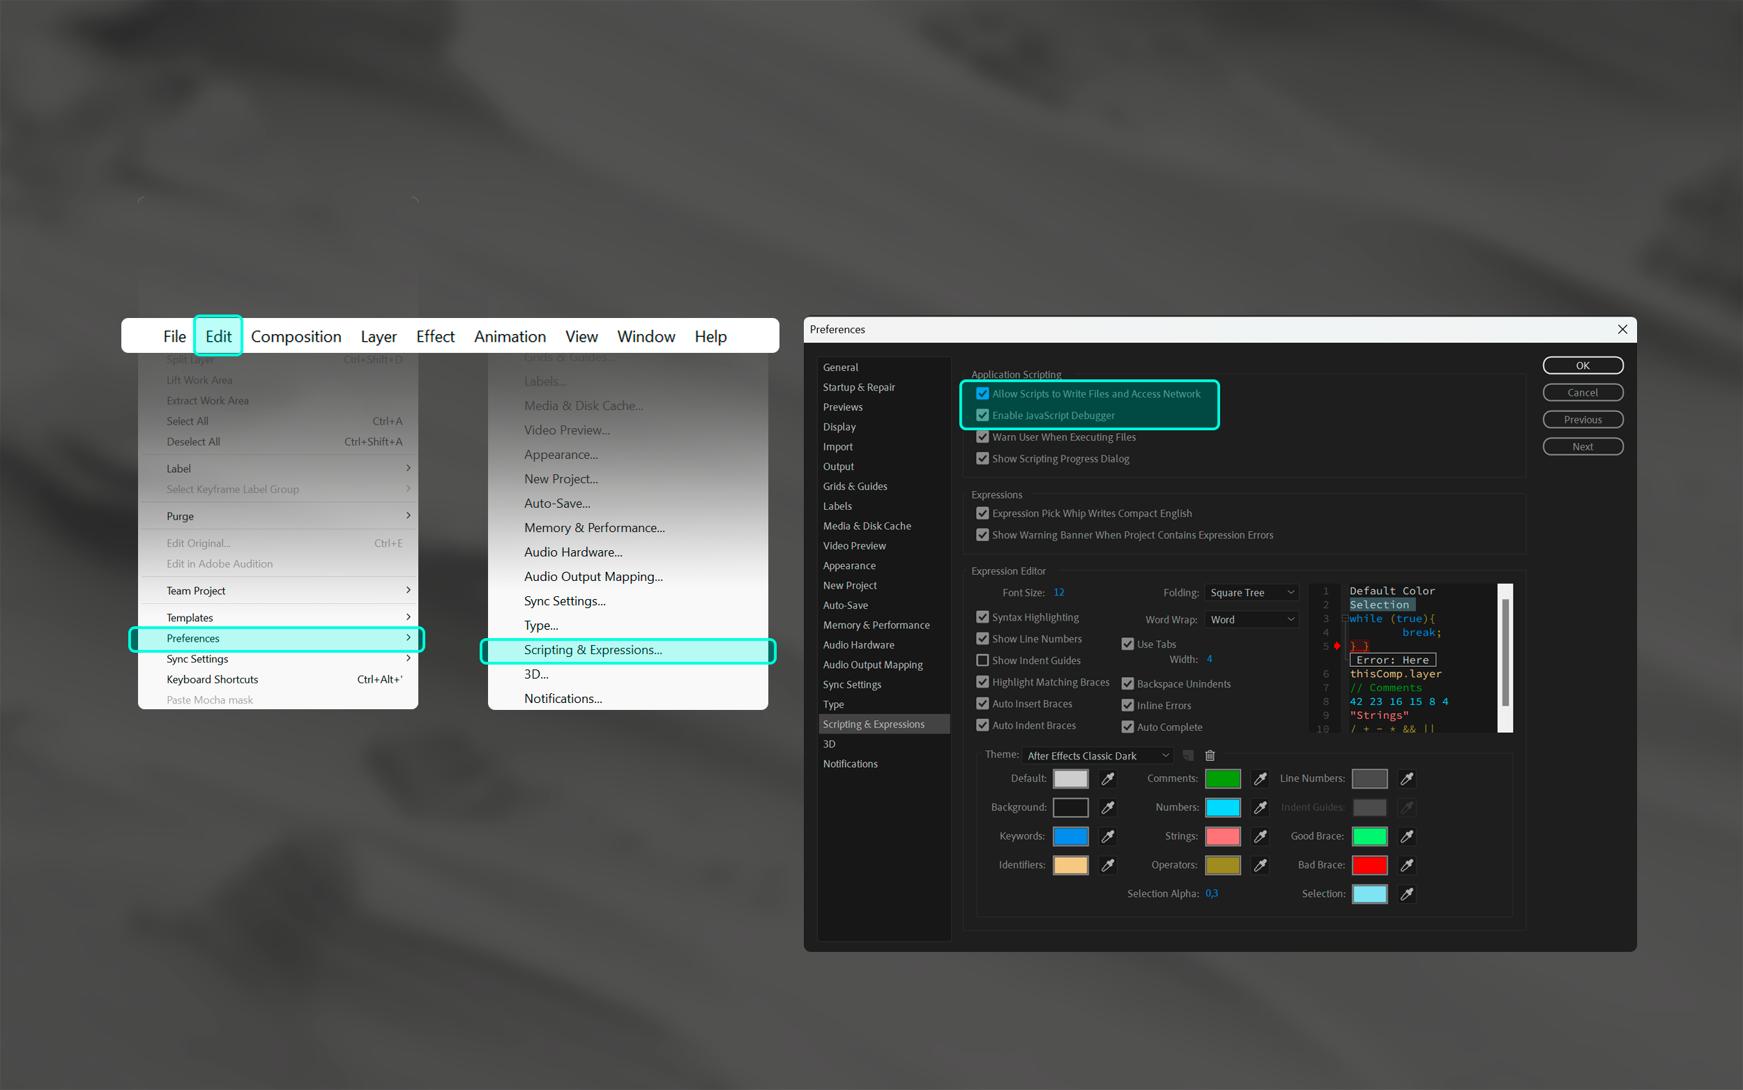This screenshot has height=1090, width=1743.
Task: Open the Composition menu
Action: pyautogui.click(x=296, y=337)
